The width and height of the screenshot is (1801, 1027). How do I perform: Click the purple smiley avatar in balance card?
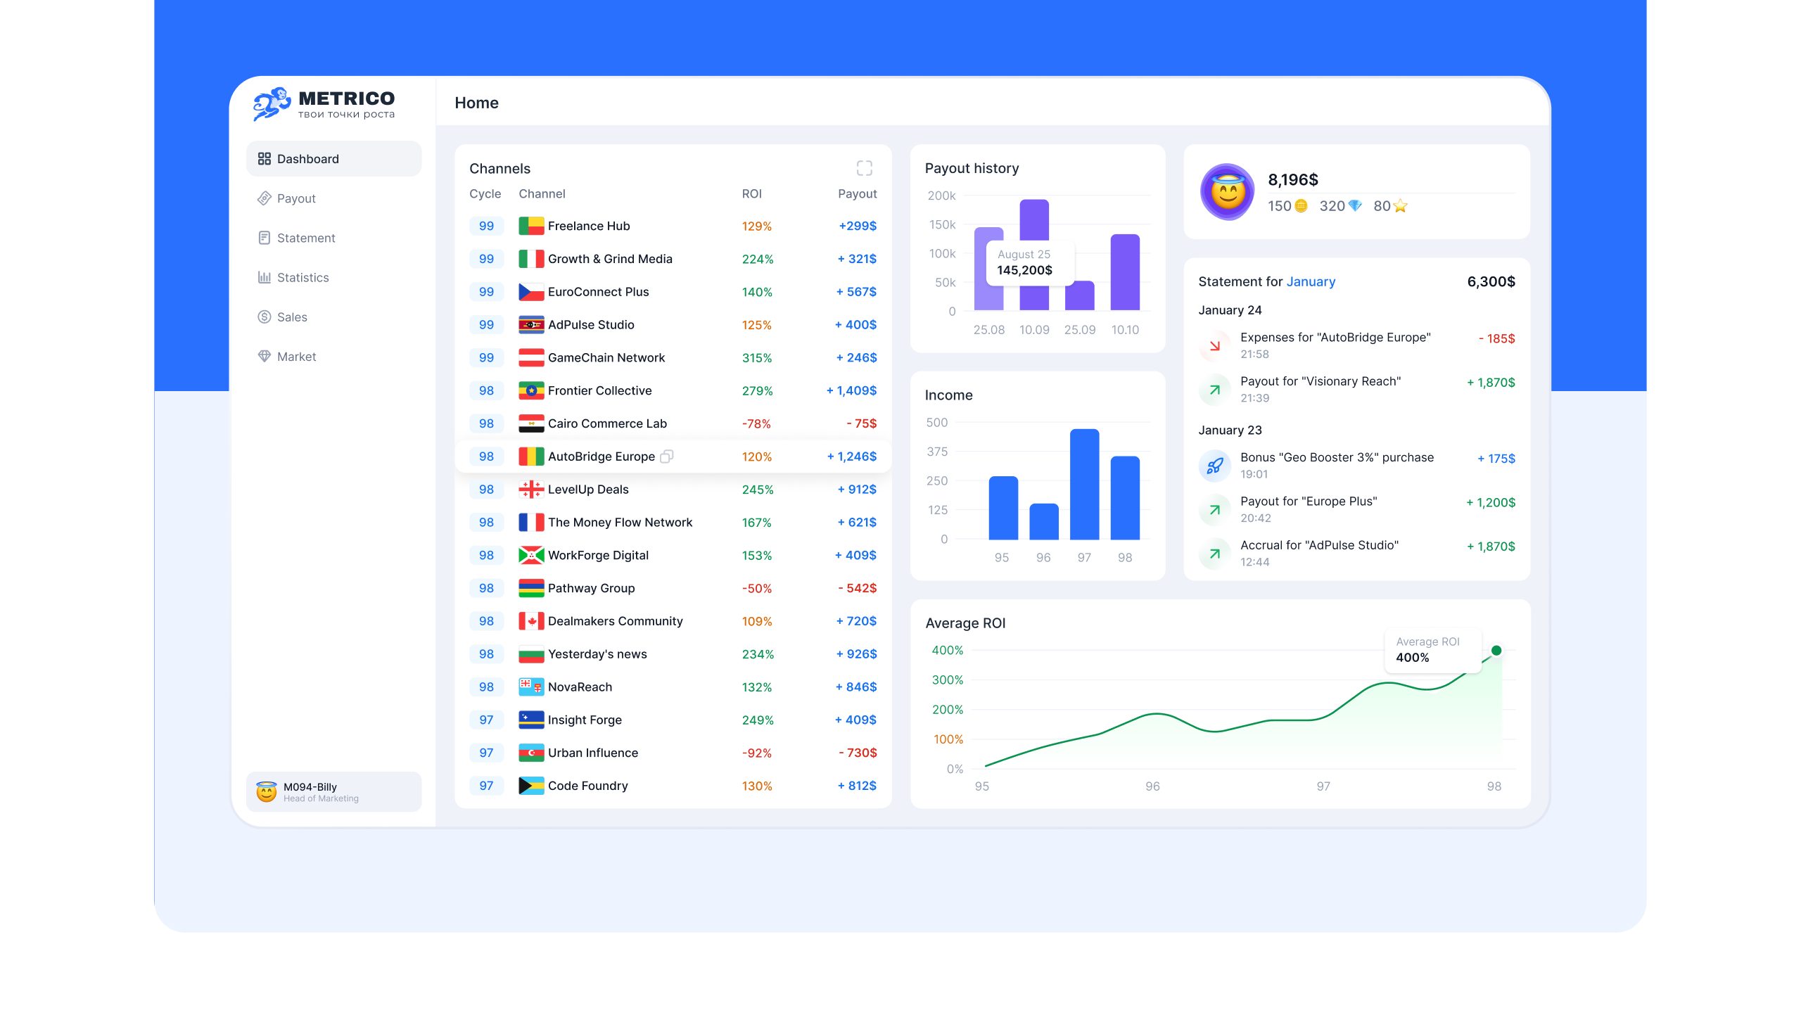point(1227,192)
